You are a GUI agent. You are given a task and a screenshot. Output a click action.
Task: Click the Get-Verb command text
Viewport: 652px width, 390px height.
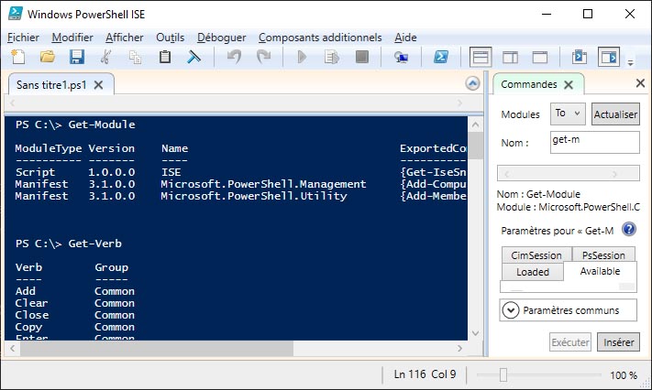tap(94, 244)
